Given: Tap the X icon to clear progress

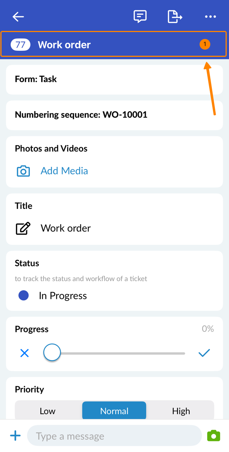Looking at the screenshot, I should (x=24, y=353).
